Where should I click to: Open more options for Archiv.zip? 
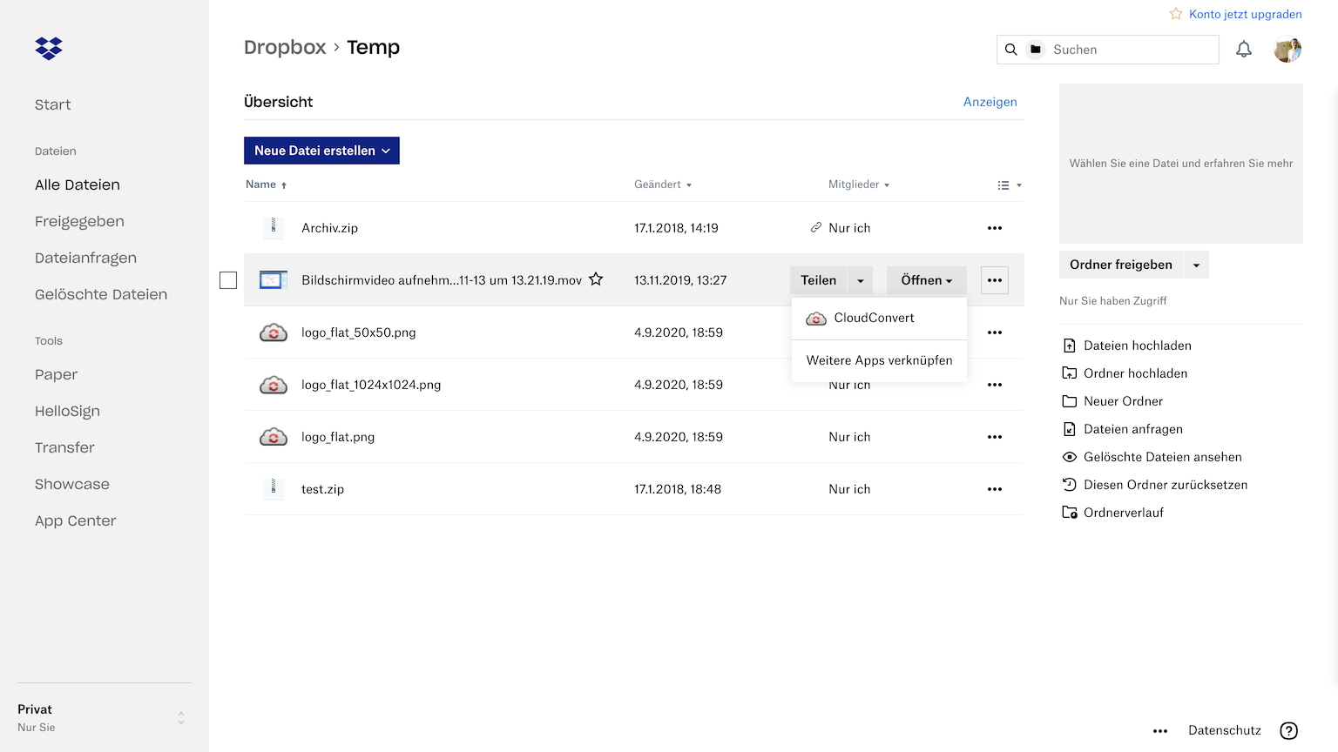coord(994,228)
